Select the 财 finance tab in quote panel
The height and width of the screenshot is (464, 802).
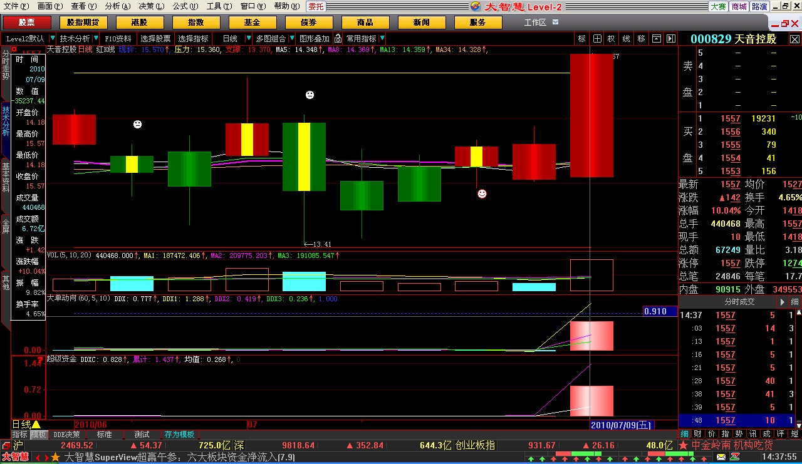pyautogui.click(x=697, y=434)
